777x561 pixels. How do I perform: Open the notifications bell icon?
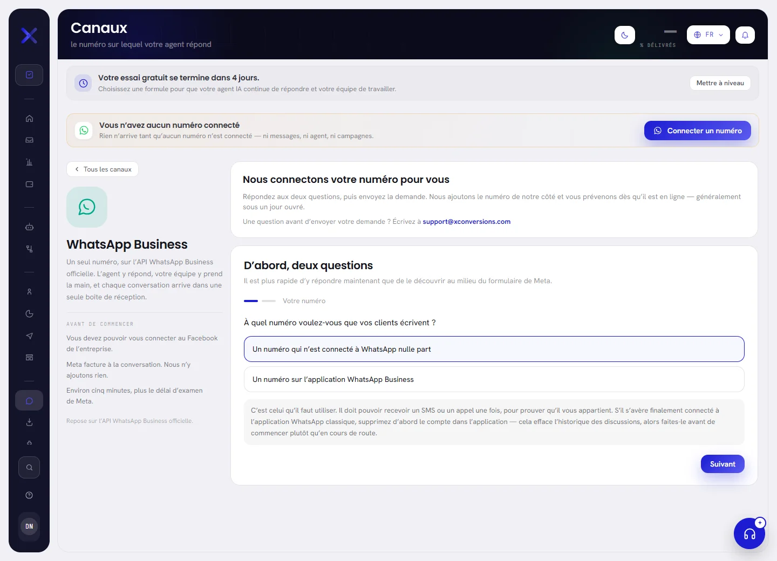pos(745,35)
